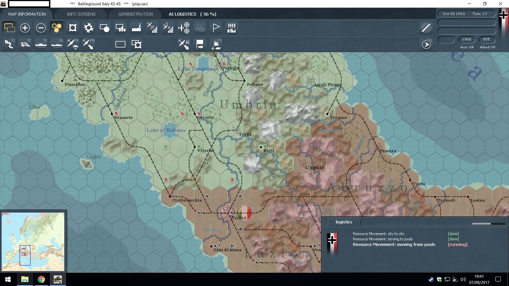The image size is (509, 286).
Task: Click the Civitavecchia city label
Action: pyautogui.click(x=187, y=200)
